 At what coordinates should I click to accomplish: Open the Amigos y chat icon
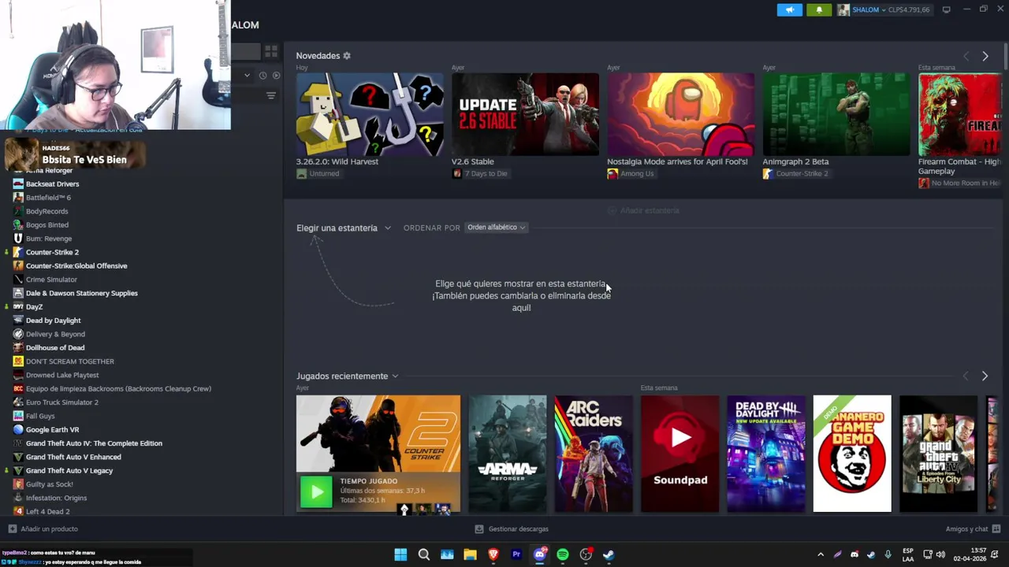tap(996, 529)
